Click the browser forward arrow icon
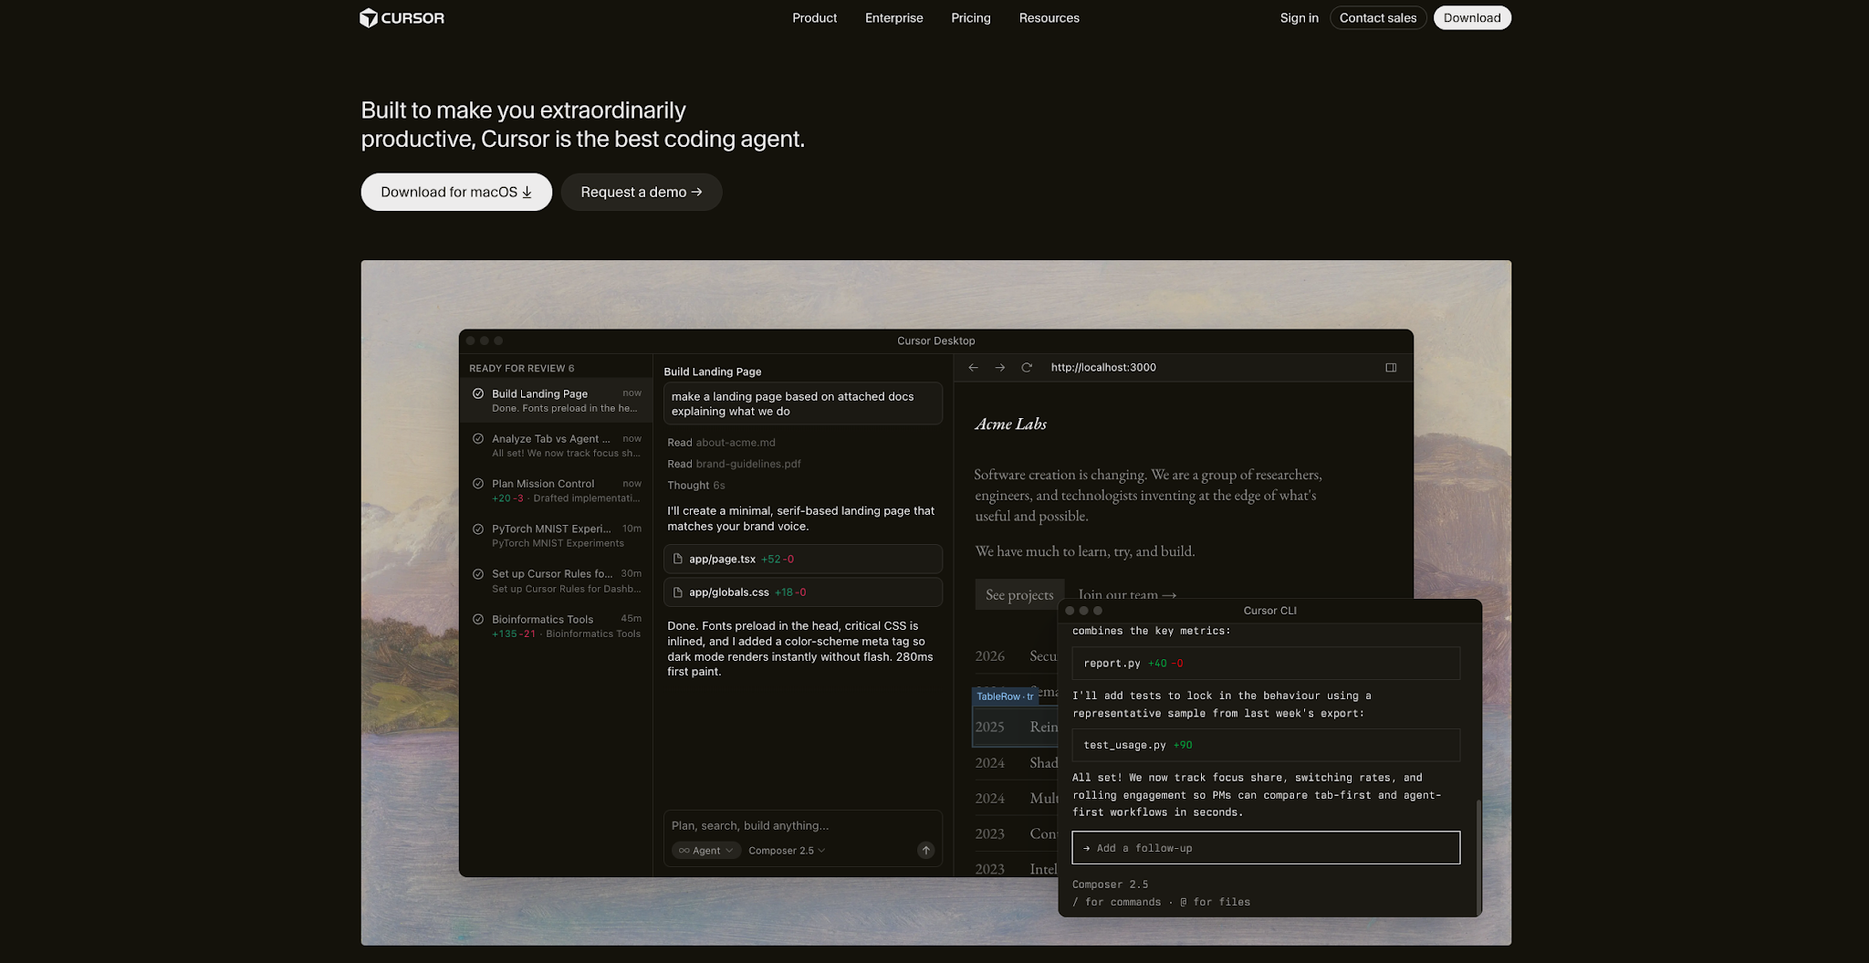The width and height of the screenshot is (1869, 963). pos(999,367)
